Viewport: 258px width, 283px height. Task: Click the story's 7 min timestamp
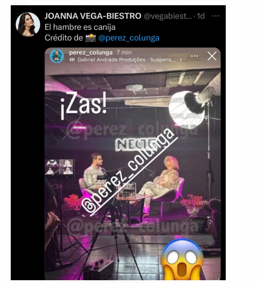click(124, 53)
